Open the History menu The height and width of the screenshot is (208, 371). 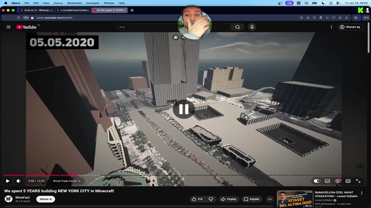coord(58,3)
